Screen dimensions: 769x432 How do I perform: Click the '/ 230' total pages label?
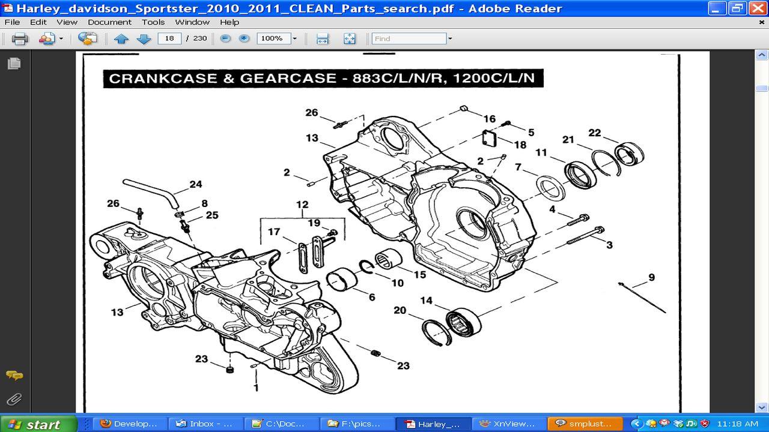point(196,38)
